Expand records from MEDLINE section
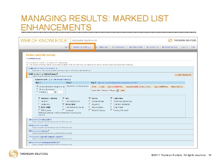The image size is (217, 162). [x=40, y=120]
